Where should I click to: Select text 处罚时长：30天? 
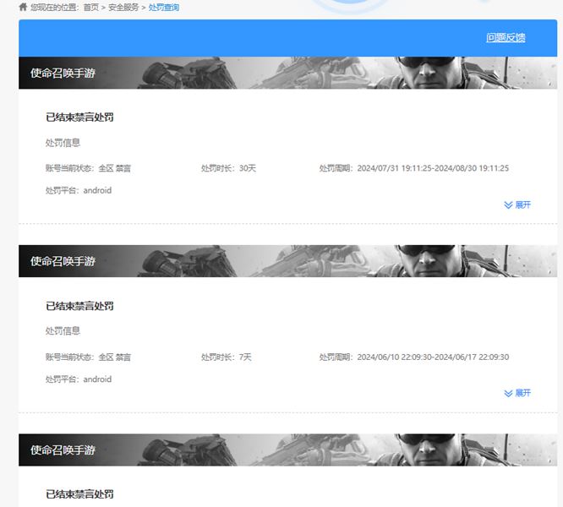(228, 168)
